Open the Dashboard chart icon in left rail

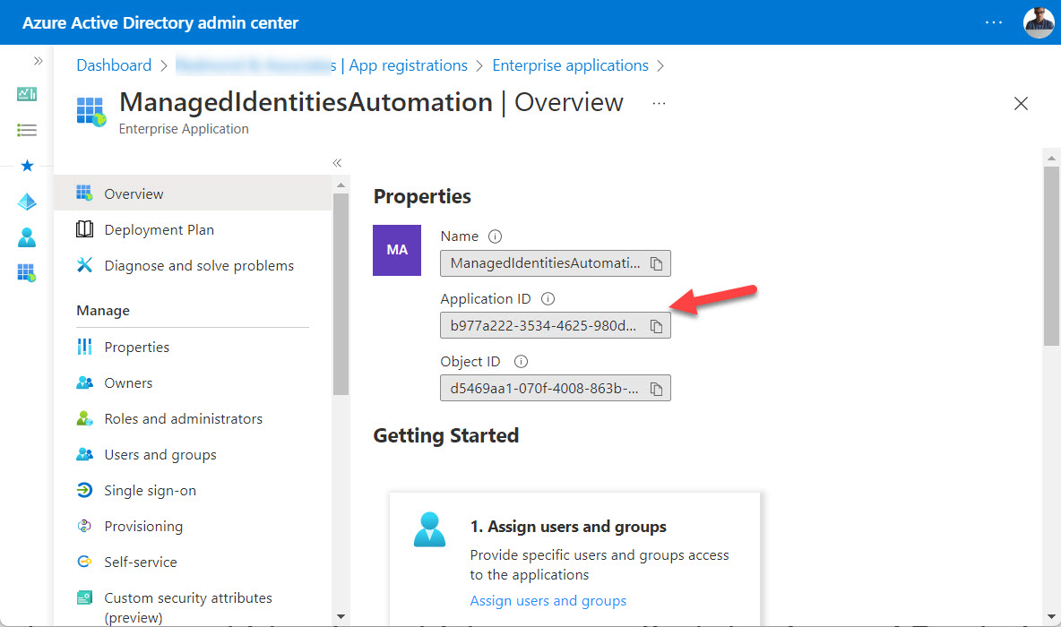[x=27, y=94]
